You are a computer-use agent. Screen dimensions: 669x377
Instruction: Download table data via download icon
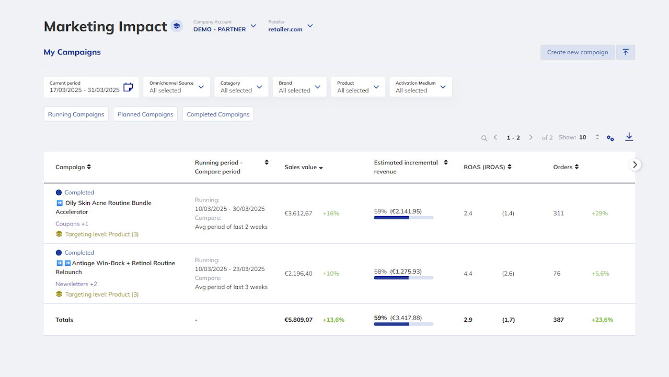tap(629, 137)
